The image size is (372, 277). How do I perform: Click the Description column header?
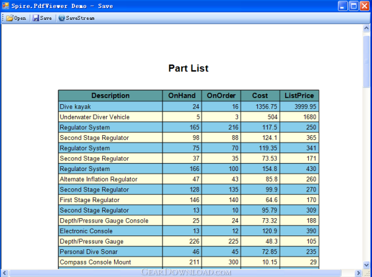click(110, 95)
